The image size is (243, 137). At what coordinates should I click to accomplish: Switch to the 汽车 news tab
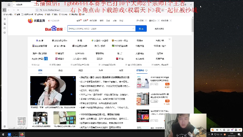pyautogui.click(x=101, y=70)
